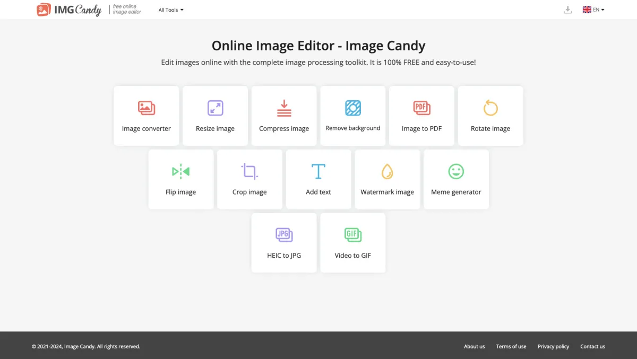Click the Image to PDF label
The width and height of the screenshot is (637, 359).
point(421,128)
